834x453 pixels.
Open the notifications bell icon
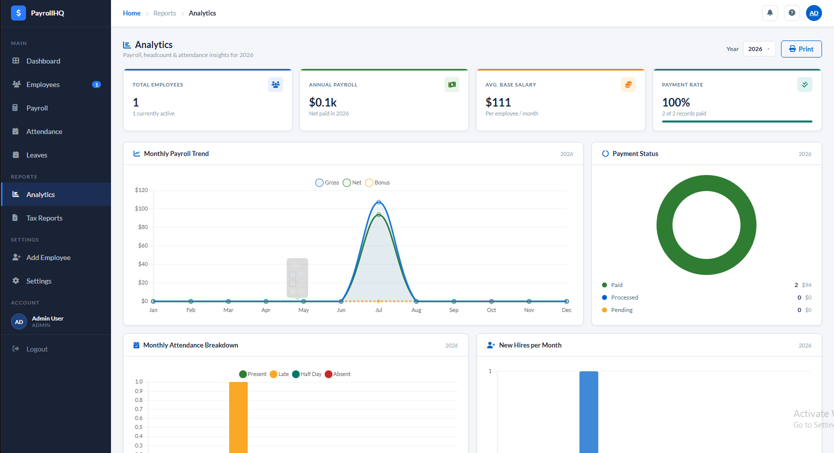(770, 13)
